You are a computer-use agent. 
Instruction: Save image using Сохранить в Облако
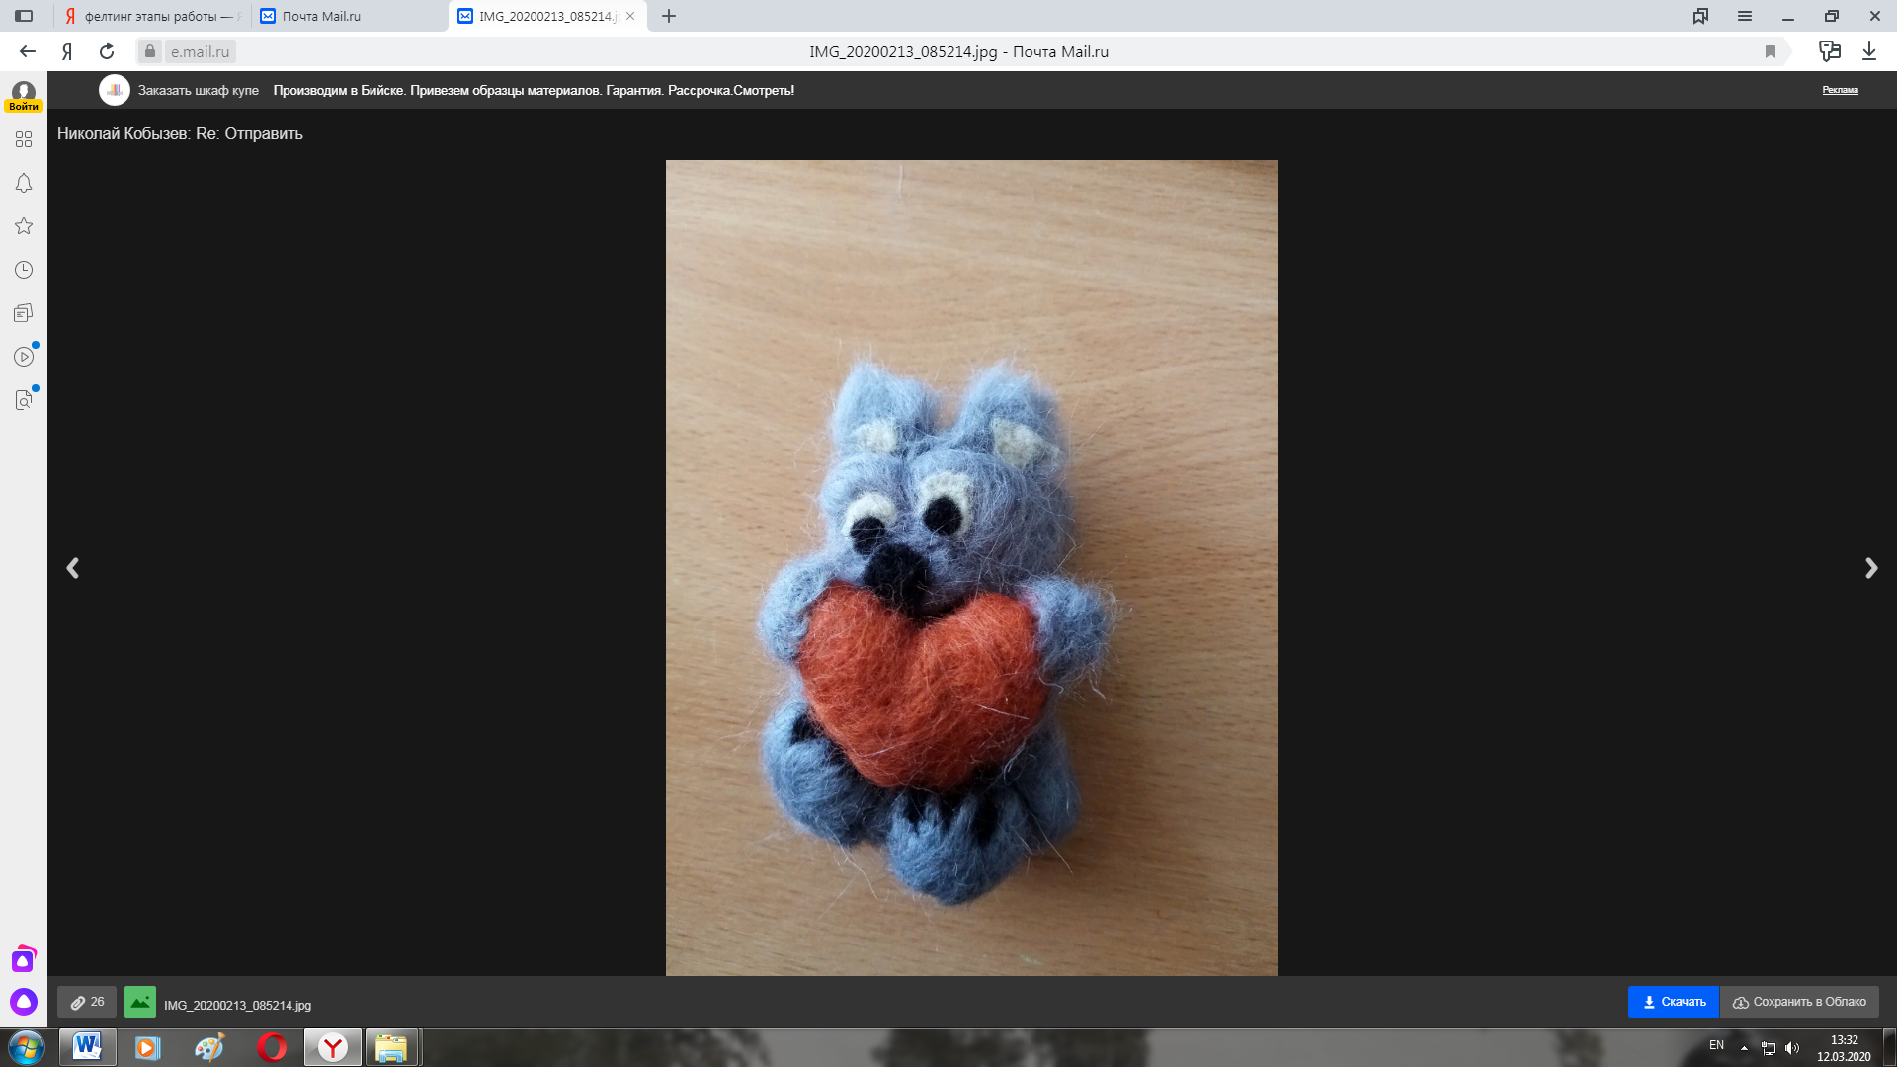1799,1002
